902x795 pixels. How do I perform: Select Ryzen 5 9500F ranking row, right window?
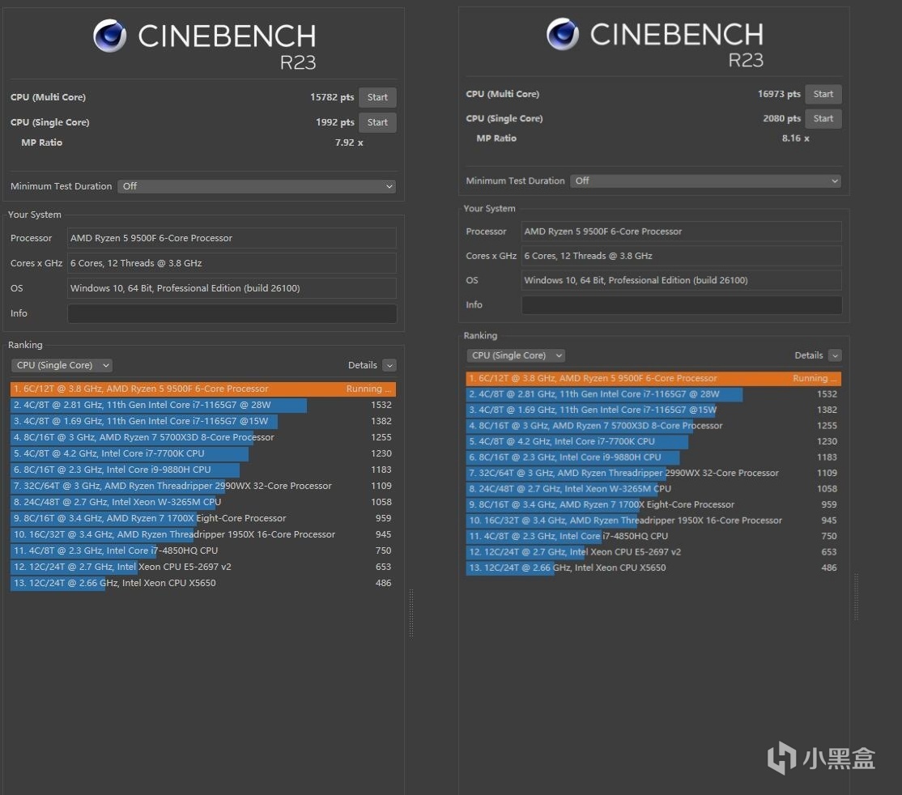(653, 379)
